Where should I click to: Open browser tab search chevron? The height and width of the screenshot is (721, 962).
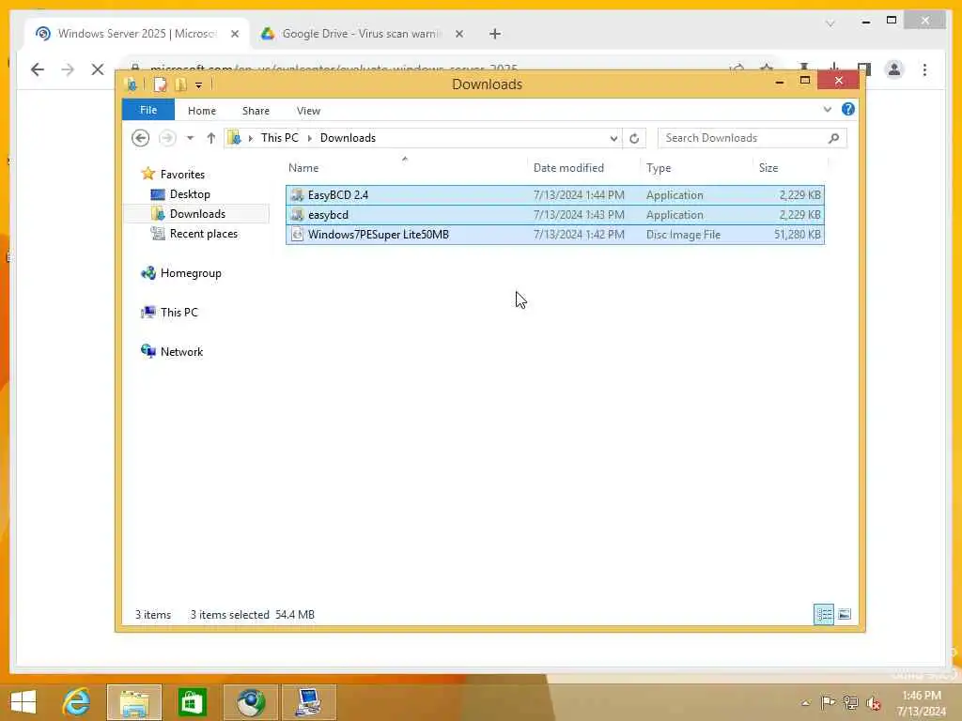(x=830, y=23)
